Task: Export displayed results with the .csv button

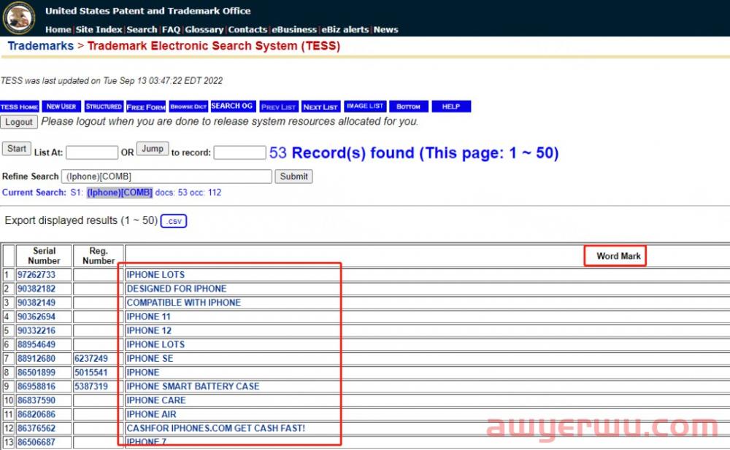Action: pos(174,221)
